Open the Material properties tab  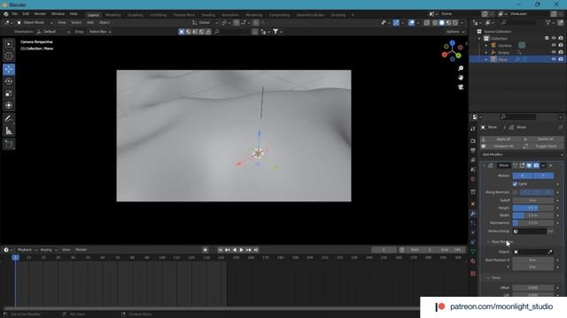tap(473, 261)
